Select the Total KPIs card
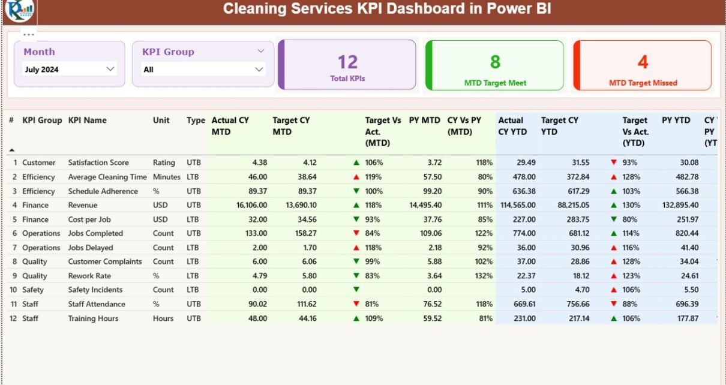The image size is (726, 385). point(347,66)
